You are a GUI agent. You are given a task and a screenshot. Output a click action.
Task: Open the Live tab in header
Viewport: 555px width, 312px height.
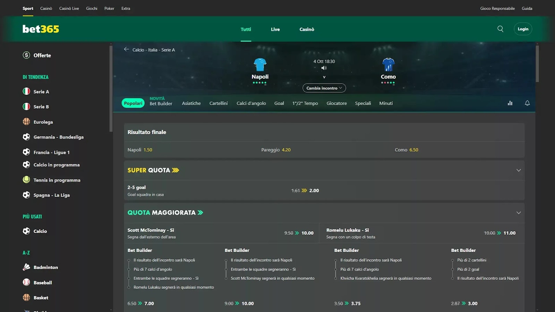(x=275, y=29)
